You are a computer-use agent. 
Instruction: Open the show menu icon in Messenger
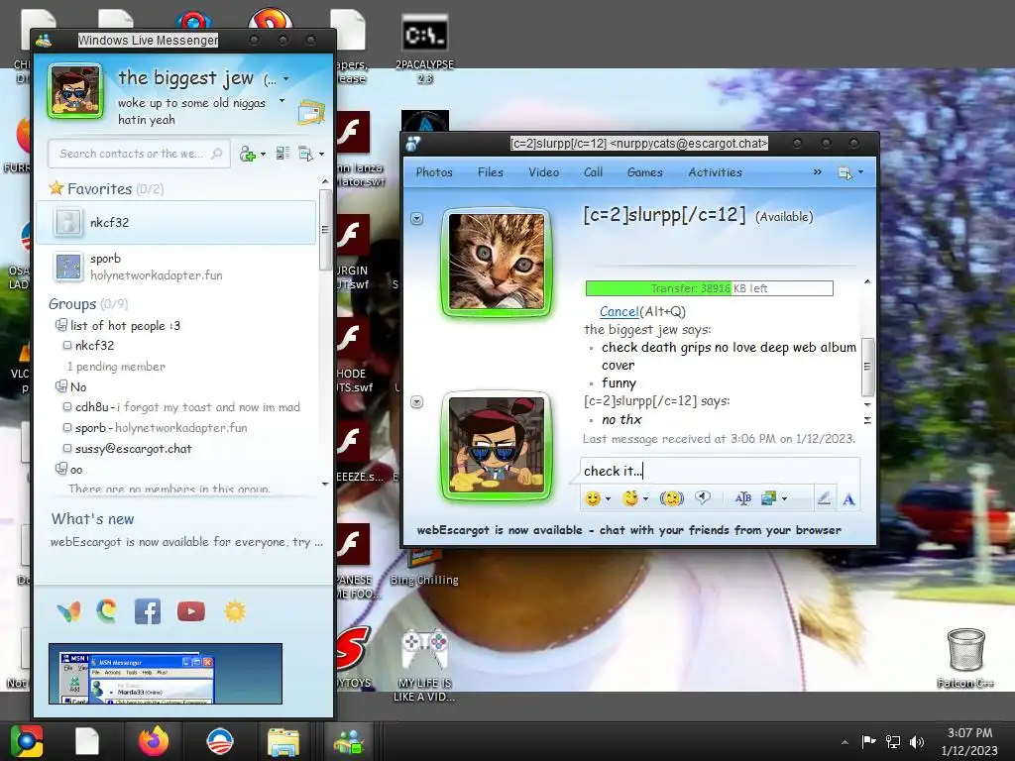coord(305,154)
